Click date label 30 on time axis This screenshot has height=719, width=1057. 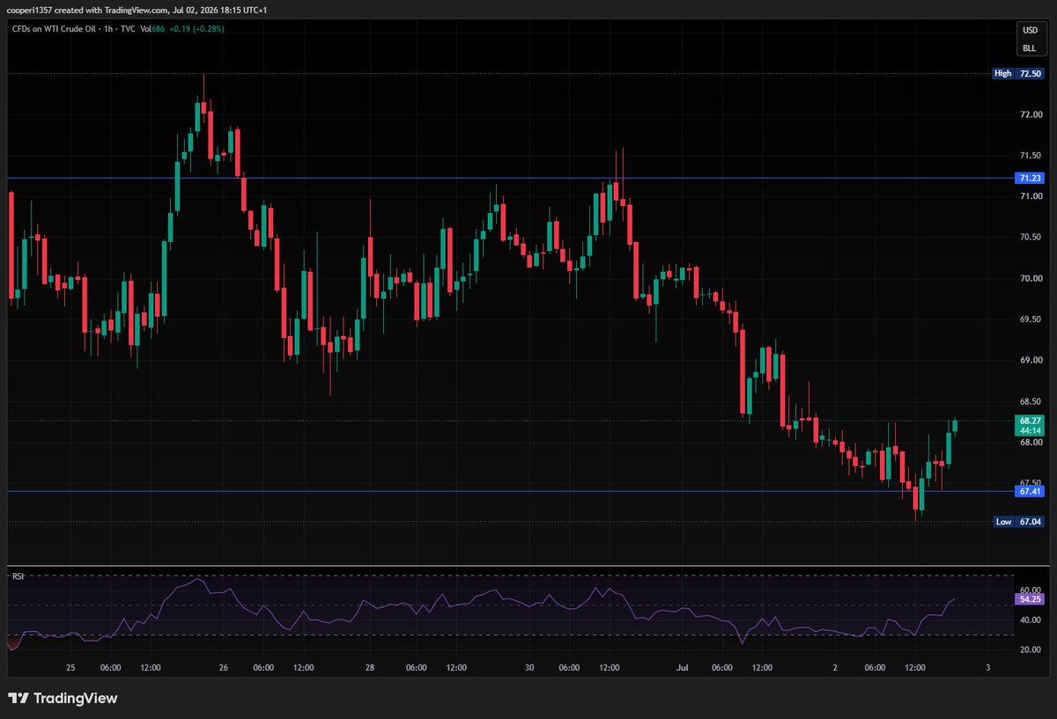click(x=528, y=668)
